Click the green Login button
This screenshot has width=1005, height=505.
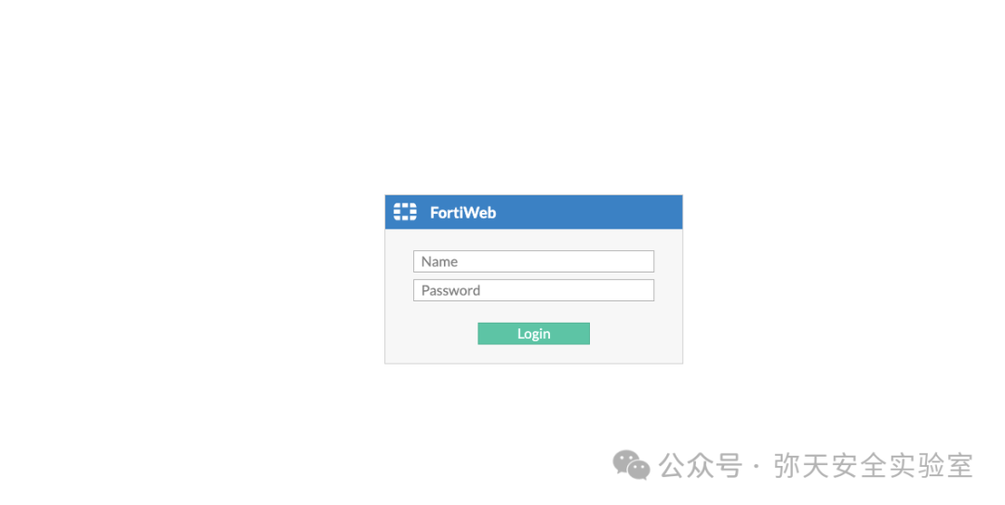coord(533,333)
